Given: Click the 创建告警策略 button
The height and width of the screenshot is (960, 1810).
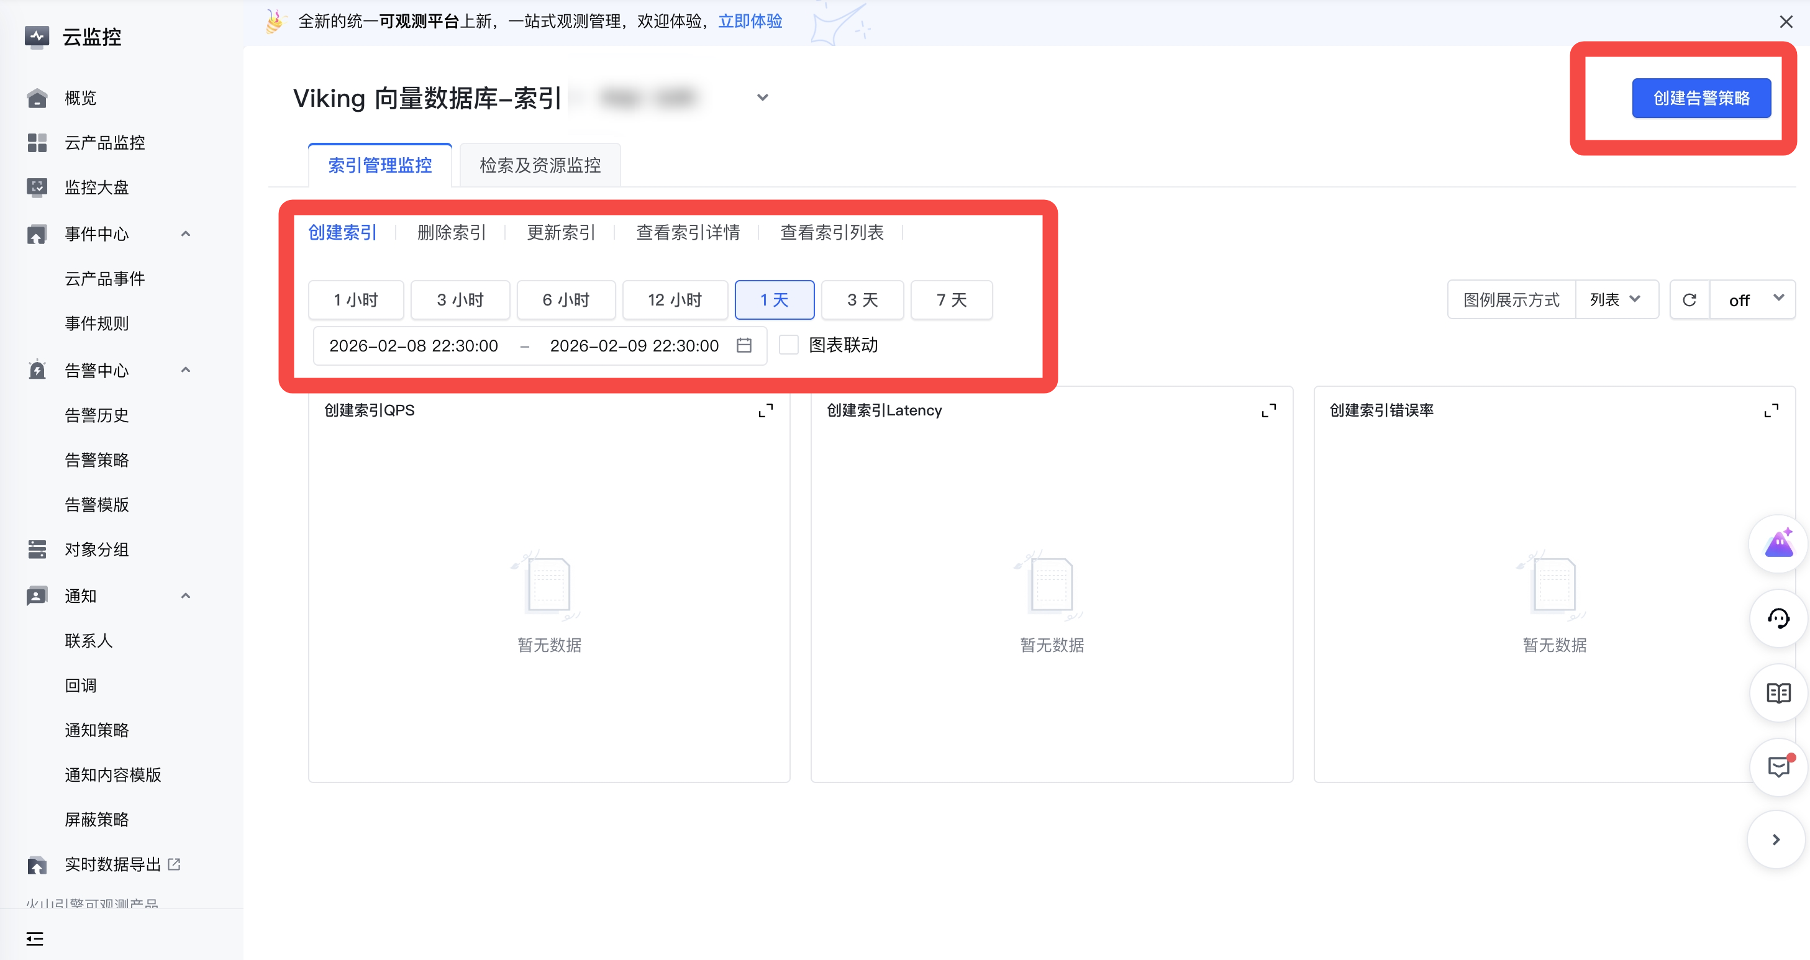Looking at the screenshot, I should click(x=1701, y=98).
